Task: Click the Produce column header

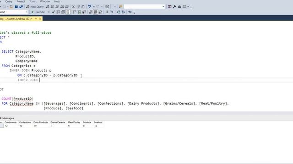Action: pos(87,123)
